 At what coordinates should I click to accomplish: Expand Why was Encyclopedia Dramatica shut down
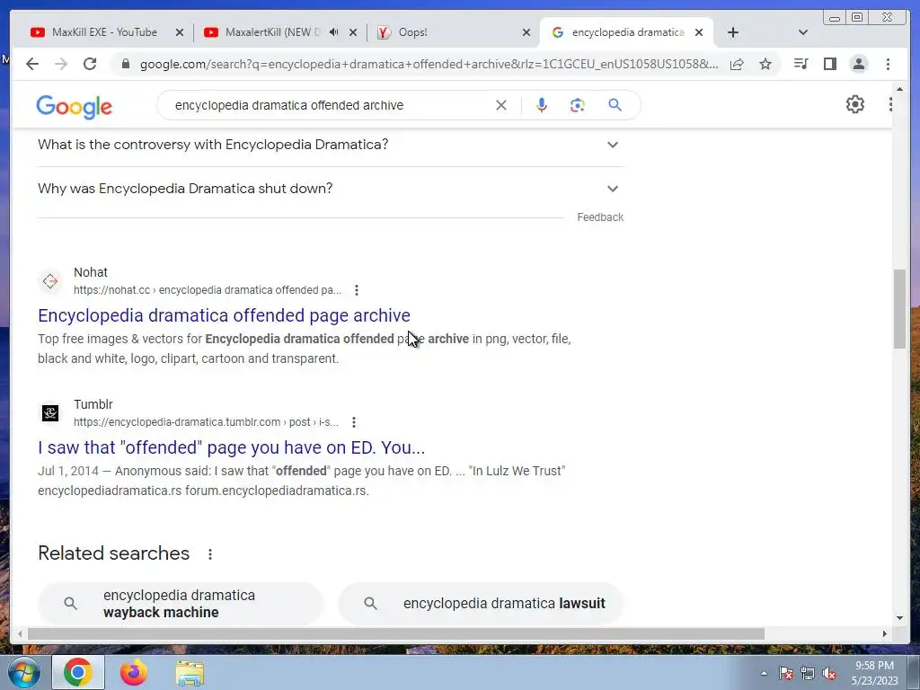point(329,189)
